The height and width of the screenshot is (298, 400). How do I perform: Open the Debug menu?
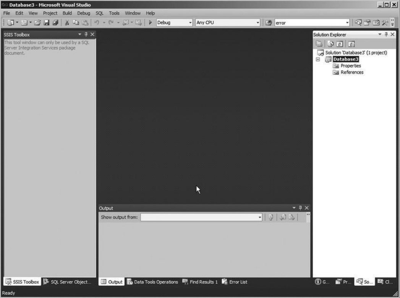[x=84, y=13]
